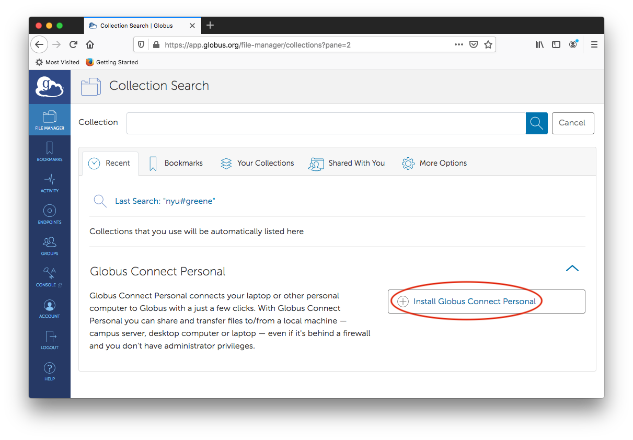Viewport: 633px width, 440px height.
Task: Open the More Options tab
Action: 434,164
